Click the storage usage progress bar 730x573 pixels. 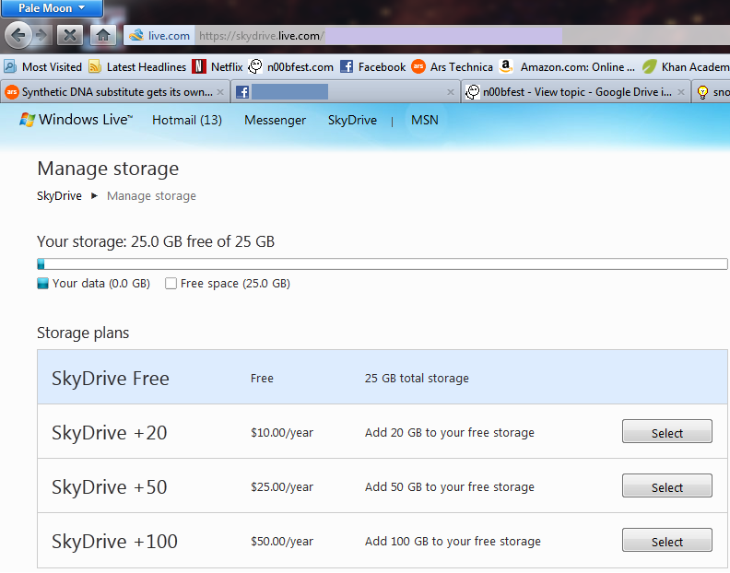(383, 263)
